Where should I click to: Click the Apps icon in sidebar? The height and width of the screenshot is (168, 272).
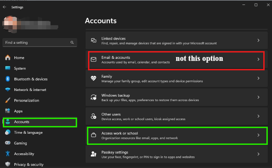[x=8, y=111]
